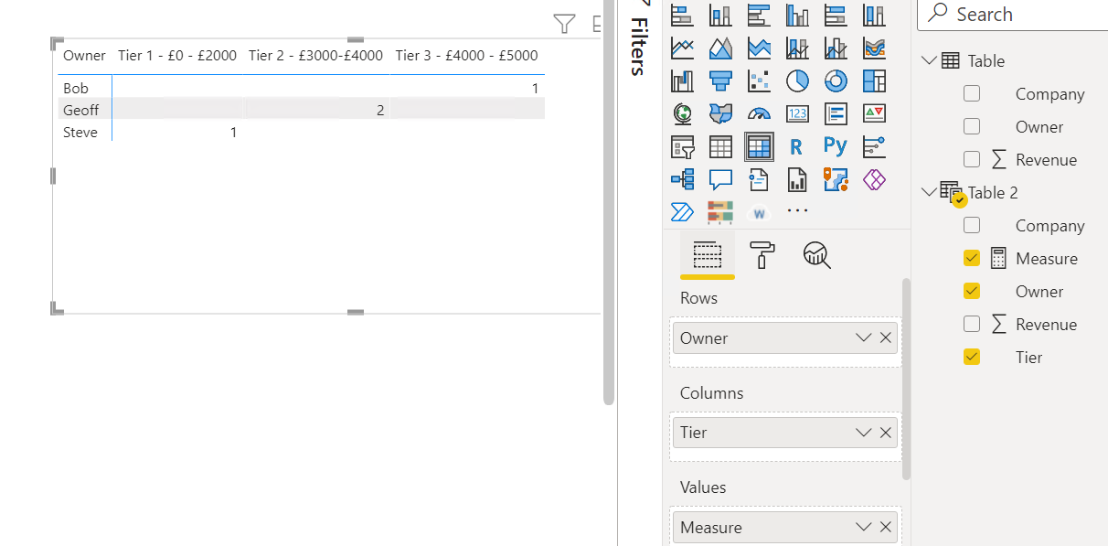Open more visuals ellipsis menu
The height and width of the screenshot is (546, 1108).
tap(797, 210)
